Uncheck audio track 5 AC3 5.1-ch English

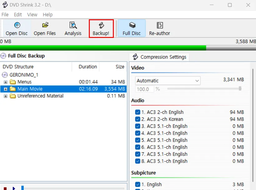(138, 140)
